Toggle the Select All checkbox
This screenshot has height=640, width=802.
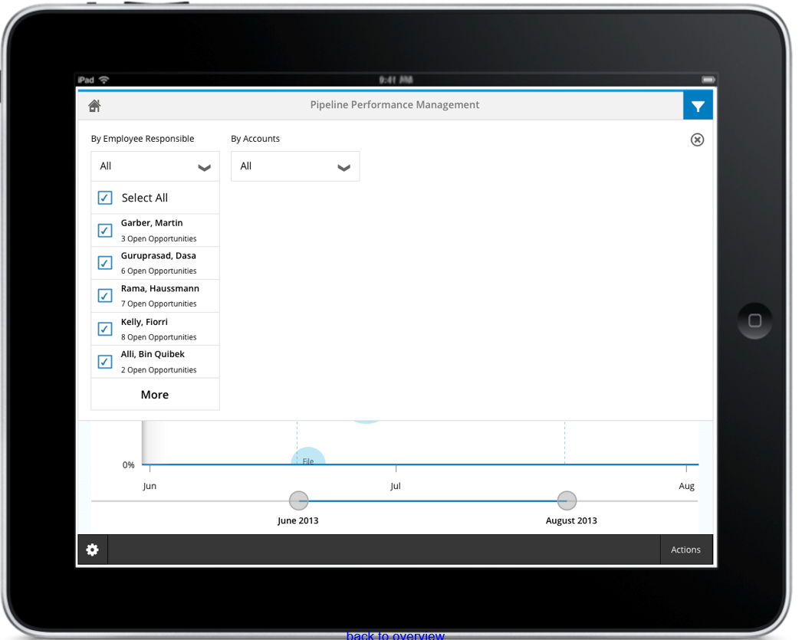[105, 198]
